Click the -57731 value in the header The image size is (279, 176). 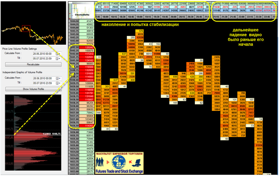click(267, 11)
